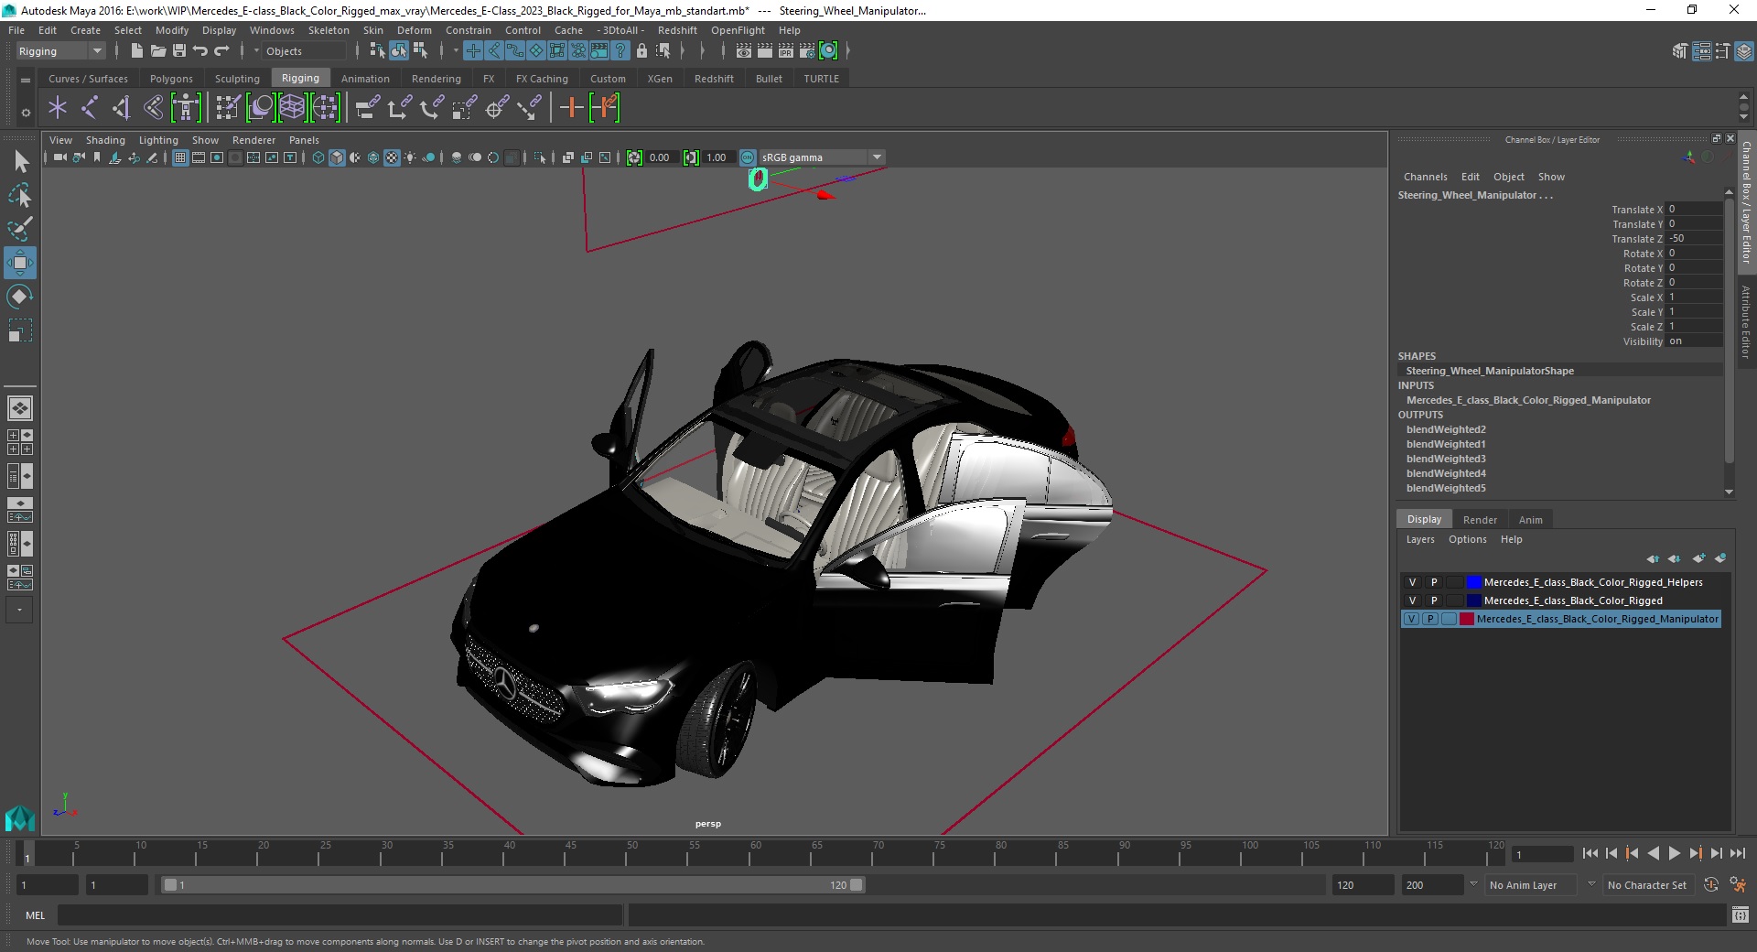Activate the Paint Selection tool
Screen dimensions: 1757x952
(x=20, y=229)
